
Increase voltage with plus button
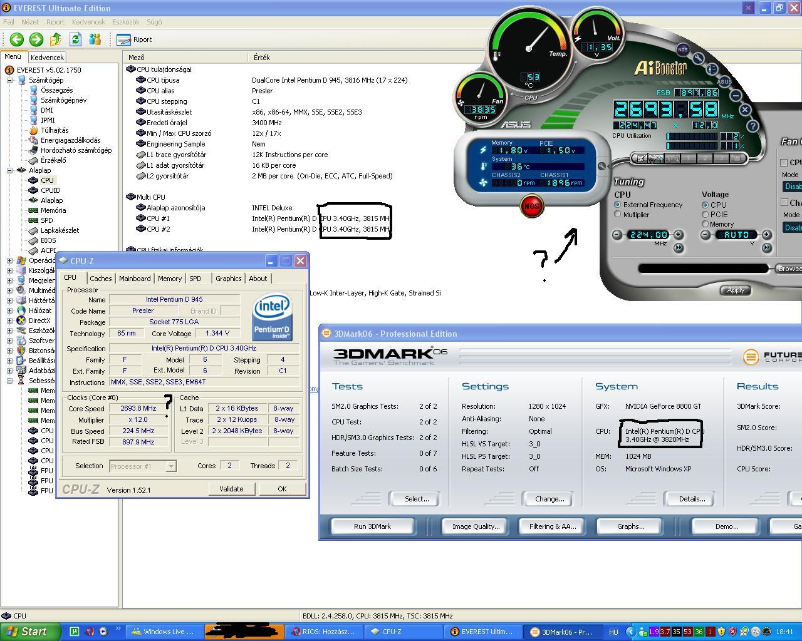(766, 235)
